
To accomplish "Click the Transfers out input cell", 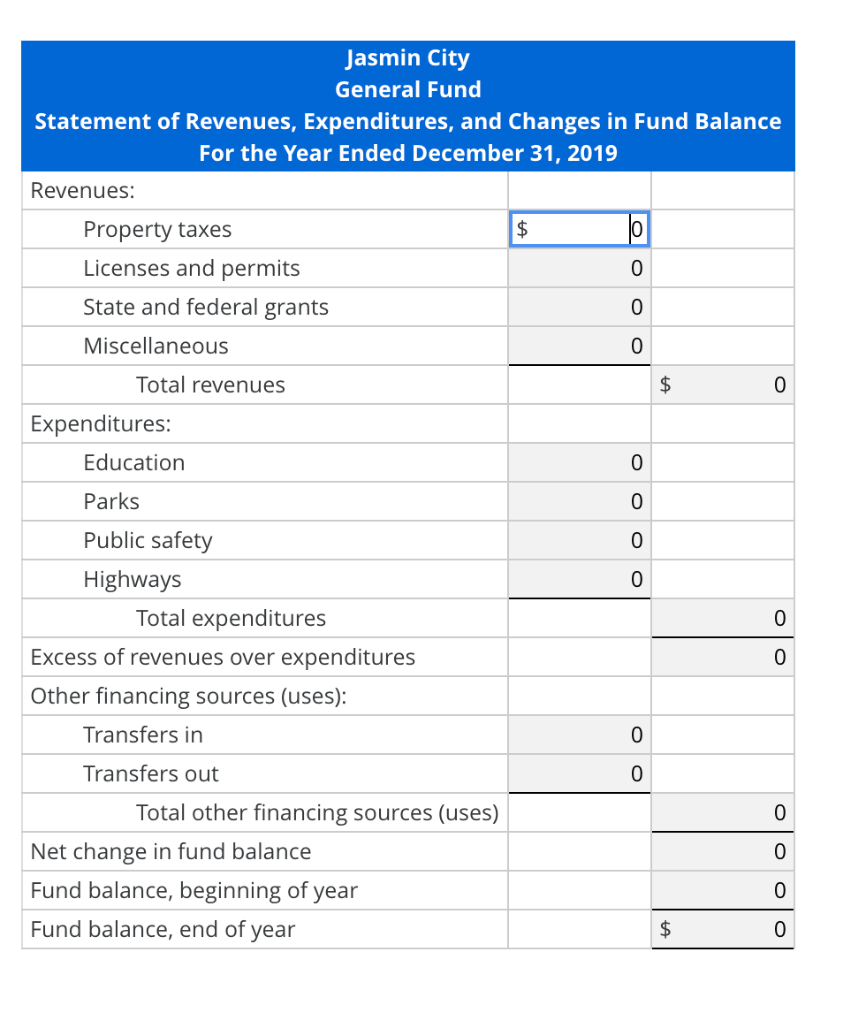I will [x=579, y=773].
